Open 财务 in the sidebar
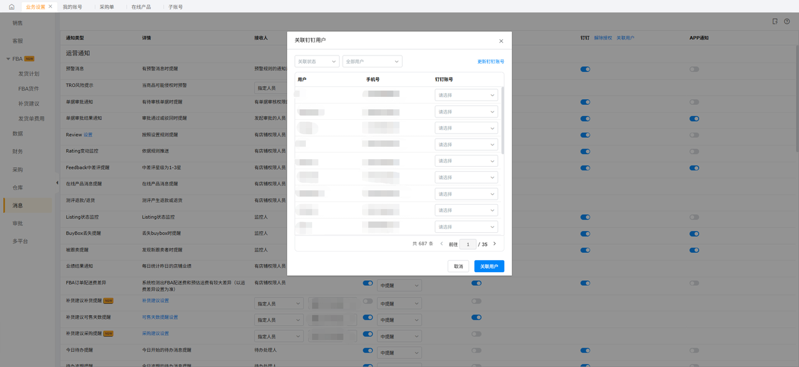The image size is (799, 367). [17, 152]
